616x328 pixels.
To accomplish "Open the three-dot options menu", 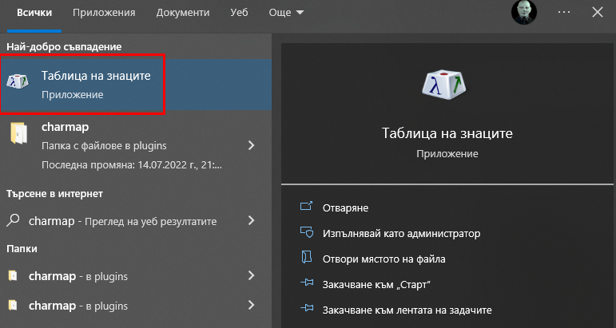I will 564,12.
